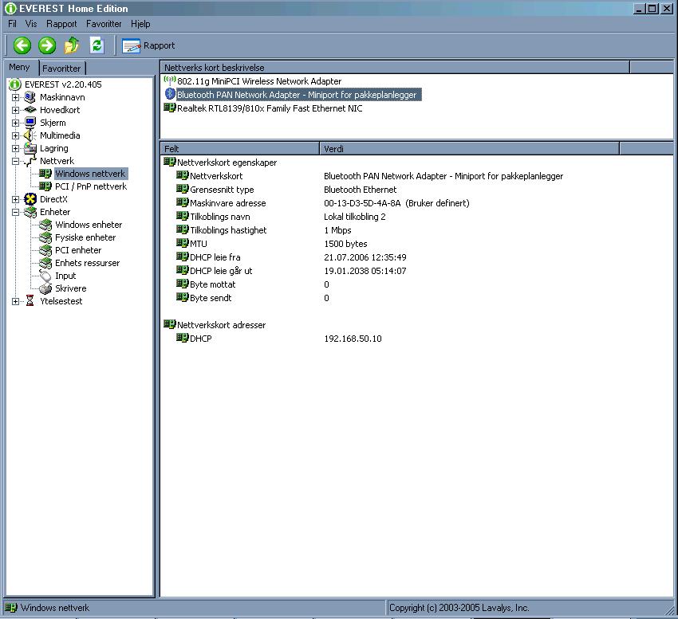The image size is (678, 619).
Task: Open the Rapport menu in menu bar
Action: [x=61, y=24]
